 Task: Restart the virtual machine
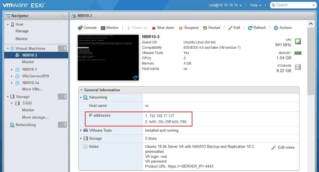tap(212, 28)
